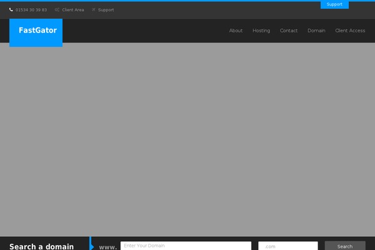Open the About menu item

[236, 31]
